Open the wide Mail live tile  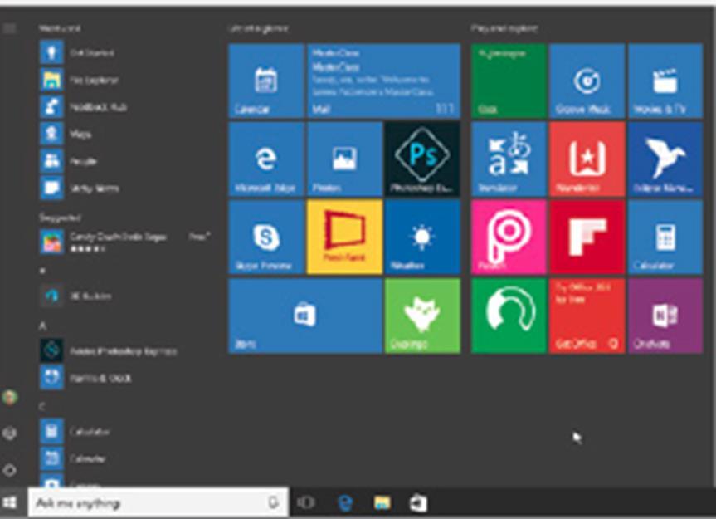pos(383,81)
